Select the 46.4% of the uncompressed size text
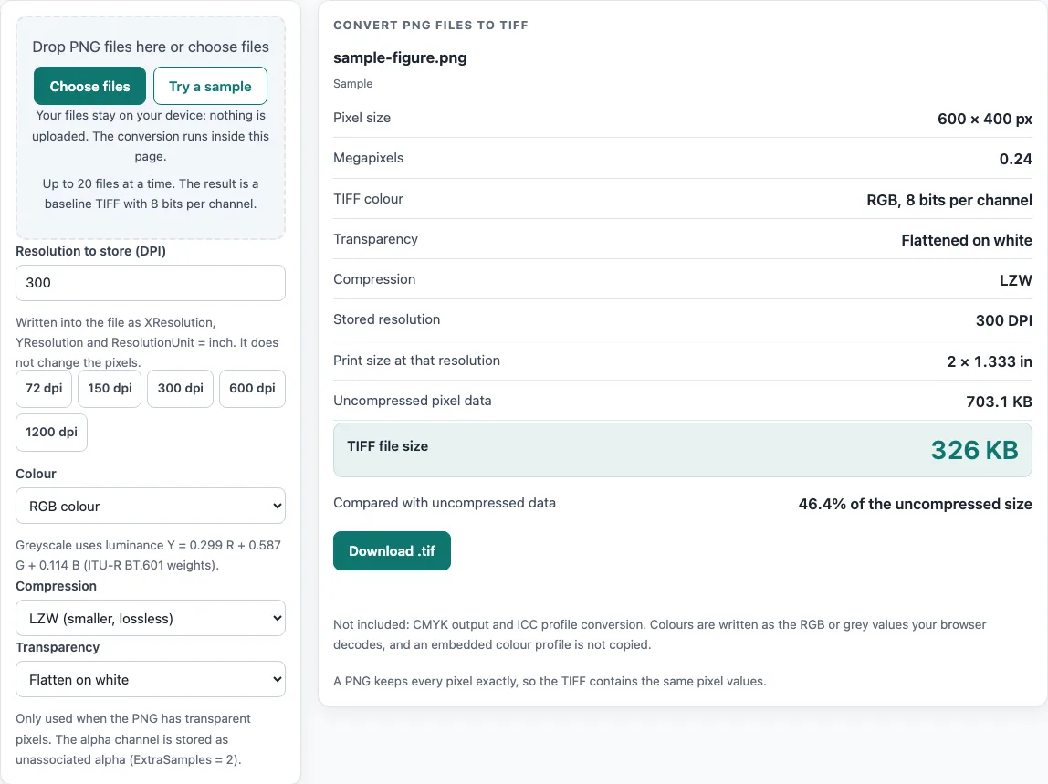The width and height of the screenshot is (1048, 784). click(x=915, y=504)
